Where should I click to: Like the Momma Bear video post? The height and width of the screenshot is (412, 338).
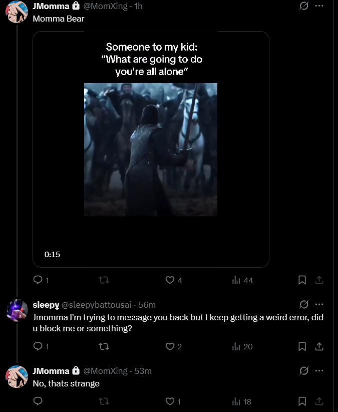[x=169, y=281]
